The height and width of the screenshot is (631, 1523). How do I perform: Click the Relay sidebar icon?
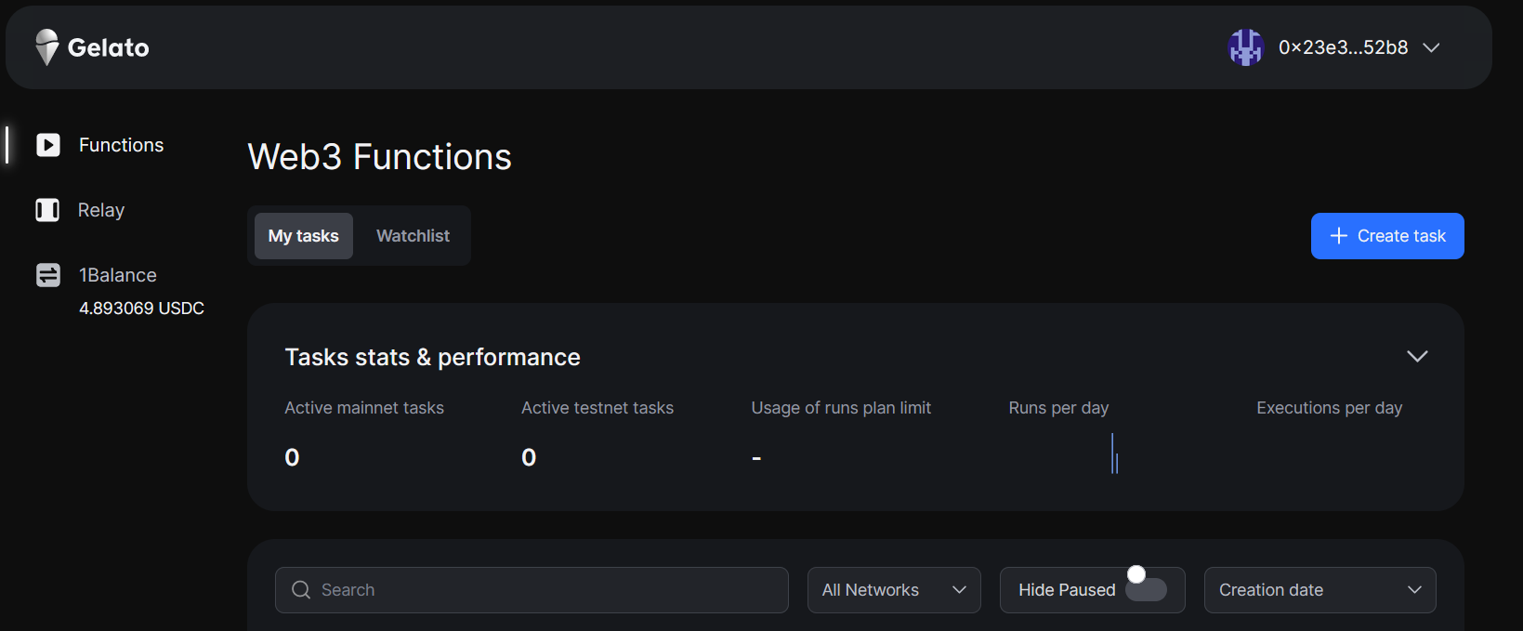(x=47, y=210)
